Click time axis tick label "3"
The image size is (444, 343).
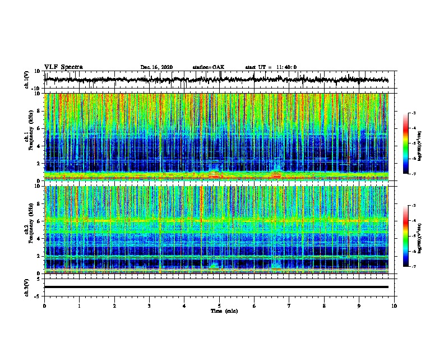click(149, 306)
